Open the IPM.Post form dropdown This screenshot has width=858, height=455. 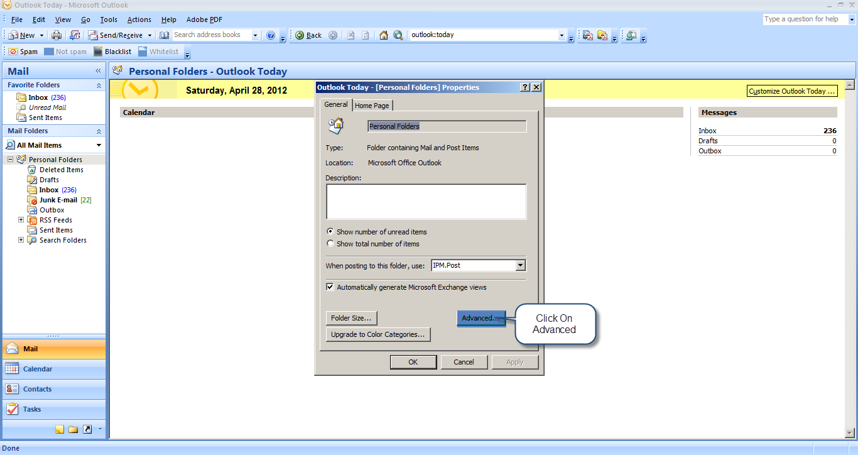point(520,265)
